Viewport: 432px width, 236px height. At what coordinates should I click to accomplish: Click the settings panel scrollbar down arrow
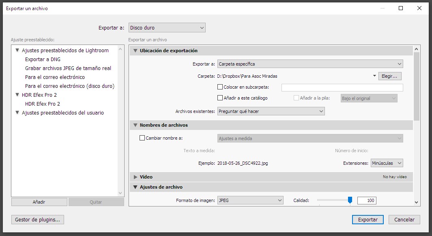416,202
